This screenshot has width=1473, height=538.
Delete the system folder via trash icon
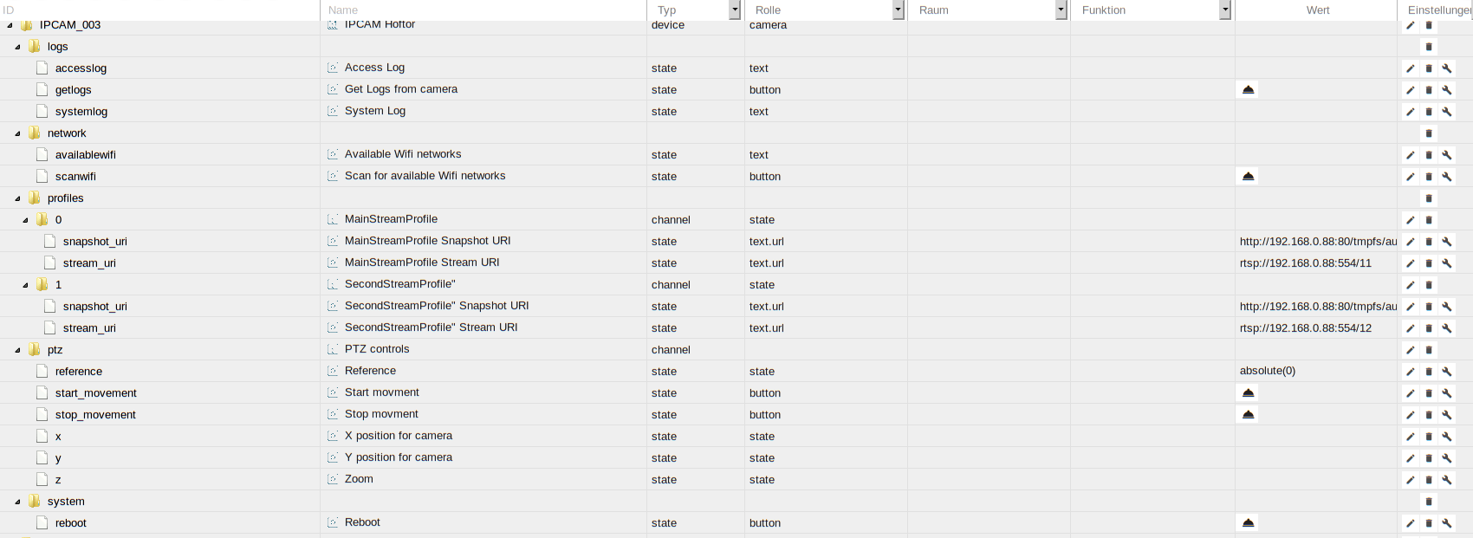coord(1429,502)
